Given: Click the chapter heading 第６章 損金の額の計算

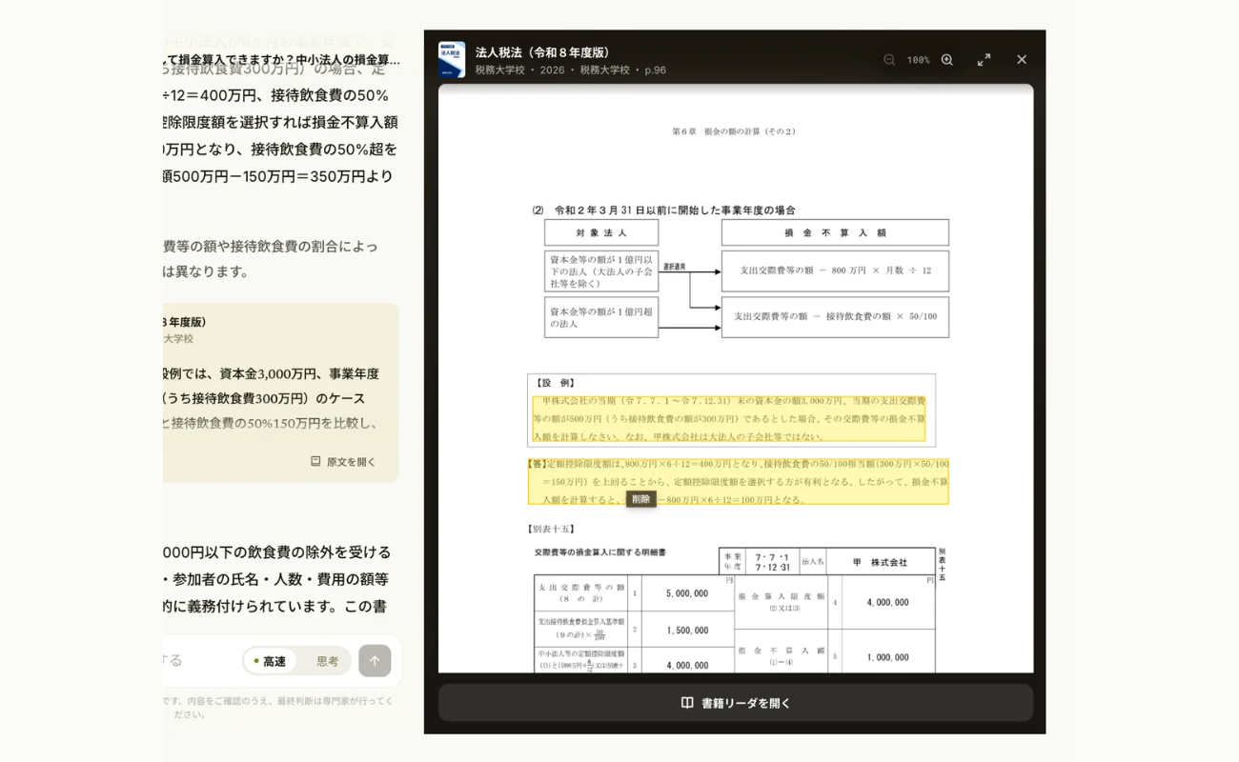Looking at the screenshot, I should tap(734, 131).
